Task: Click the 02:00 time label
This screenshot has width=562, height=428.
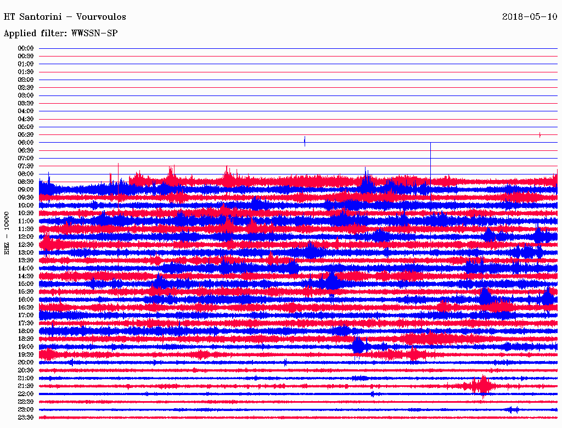Action: point(26,80)
